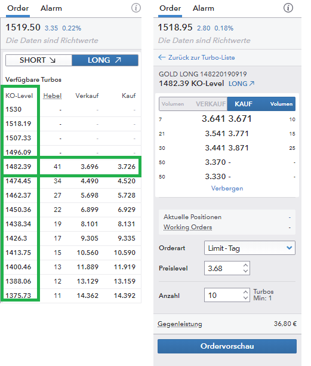Select turbo with KO-Level 1450.36
The height and width of the screenshot is (366, 311).
coord(71,210)
